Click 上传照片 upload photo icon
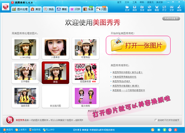This screenshot has height=133, width=185. tap(21, 130)
